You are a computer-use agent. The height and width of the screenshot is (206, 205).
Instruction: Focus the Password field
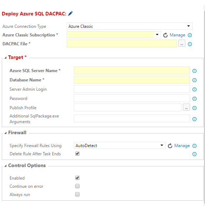132,98
